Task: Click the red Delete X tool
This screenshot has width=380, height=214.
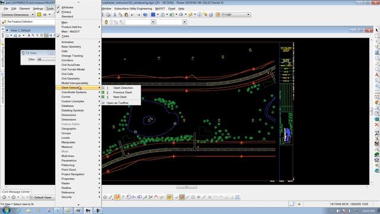Action: (377, 125)
